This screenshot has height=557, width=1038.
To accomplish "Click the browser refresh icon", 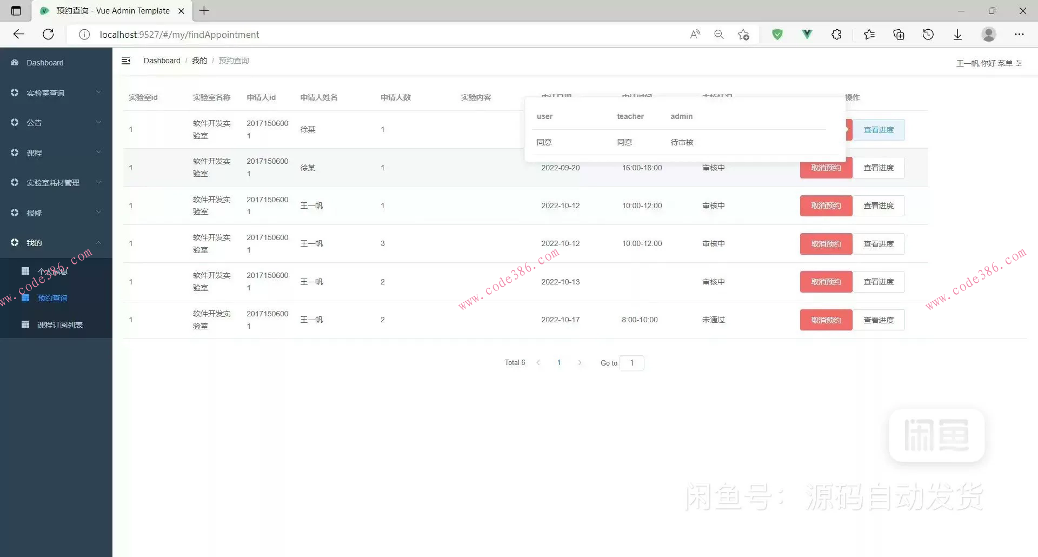I will 48,35.
